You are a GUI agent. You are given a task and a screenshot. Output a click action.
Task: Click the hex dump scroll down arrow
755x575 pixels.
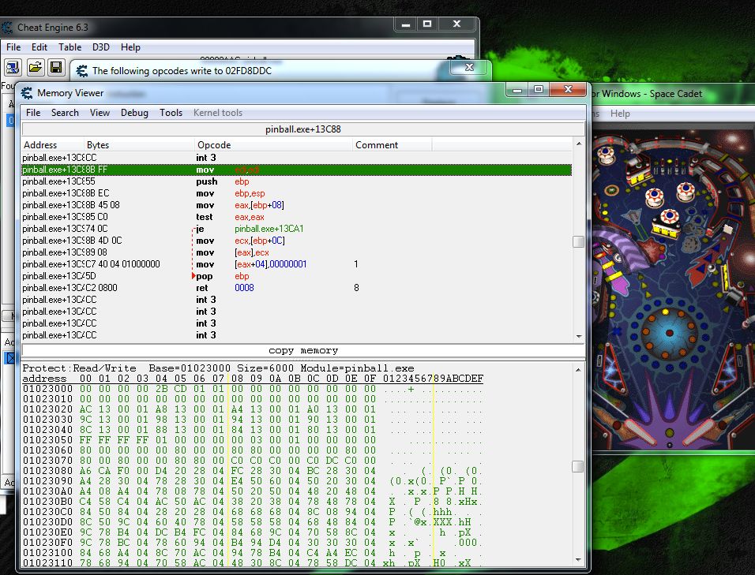tap(578, 560)
